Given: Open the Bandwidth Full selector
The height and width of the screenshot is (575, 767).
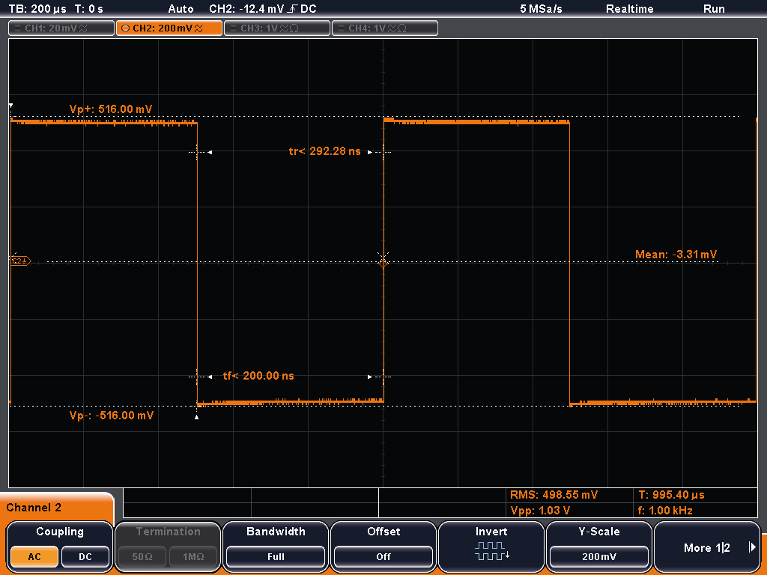Looking at the screenshot, I should [276, 557].
